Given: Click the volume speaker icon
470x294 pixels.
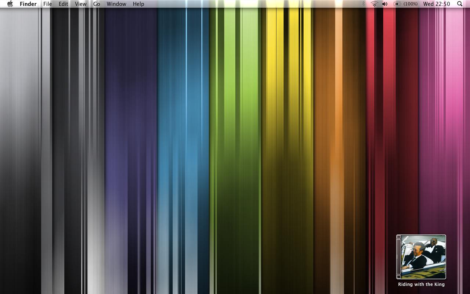Looking at the screenshot, I should click(x=385, y=4).
